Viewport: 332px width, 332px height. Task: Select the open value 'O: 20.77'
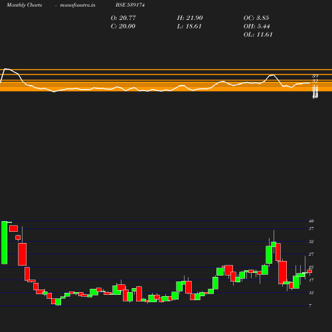click(x=124, y=18)
